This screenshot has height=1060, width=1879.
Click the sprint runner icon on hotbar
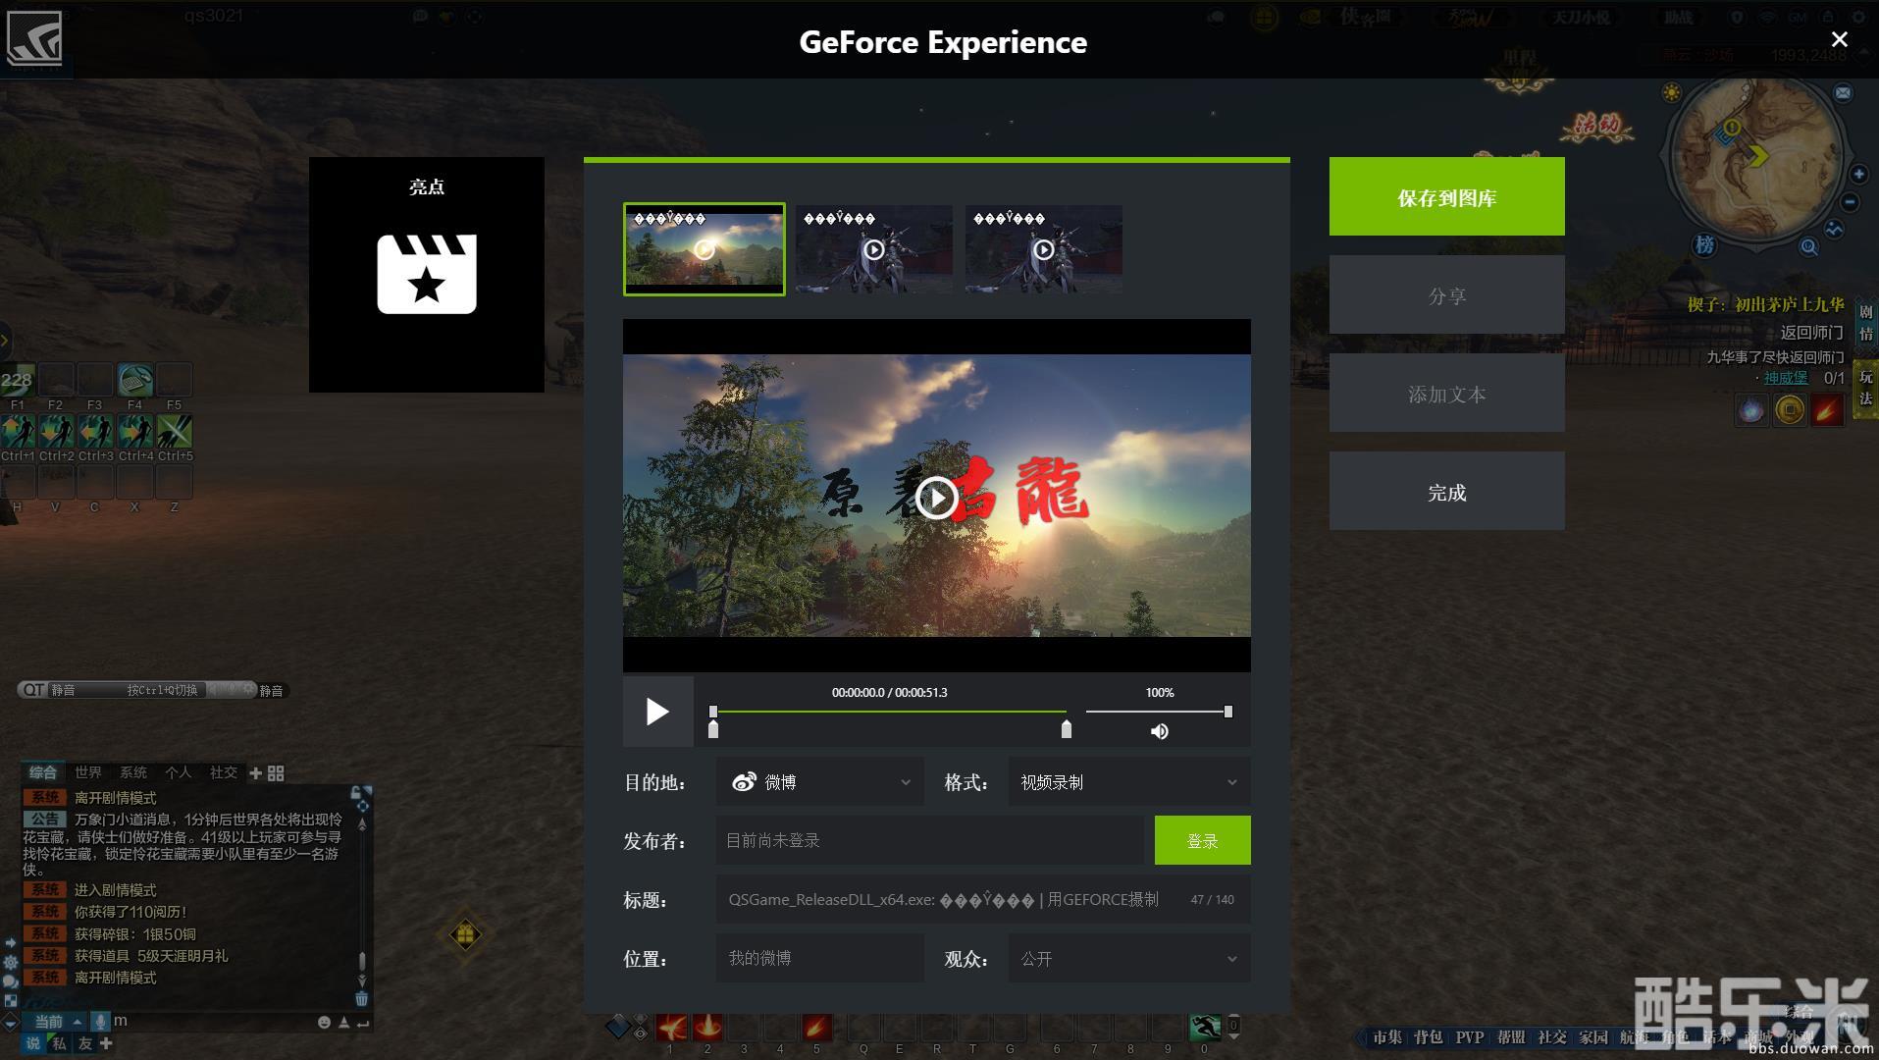tap(1205, 1027)
